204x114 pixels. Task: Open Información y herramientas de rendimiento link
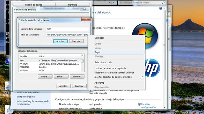point(33,103)
